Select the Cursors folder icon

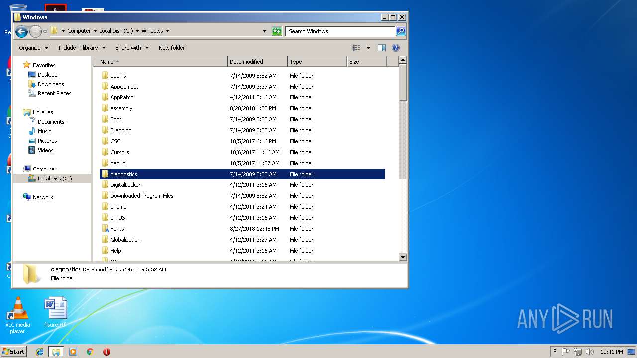pyautogui.click(x=105, y=152)
